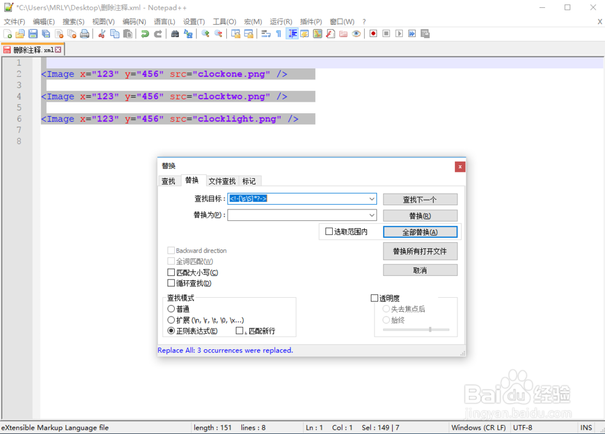Open the 宏(M) menu

click(253, 21)
